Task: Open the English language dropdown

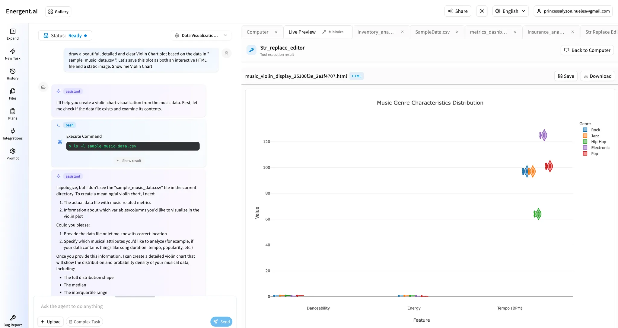Action: [x=510, y=11]
